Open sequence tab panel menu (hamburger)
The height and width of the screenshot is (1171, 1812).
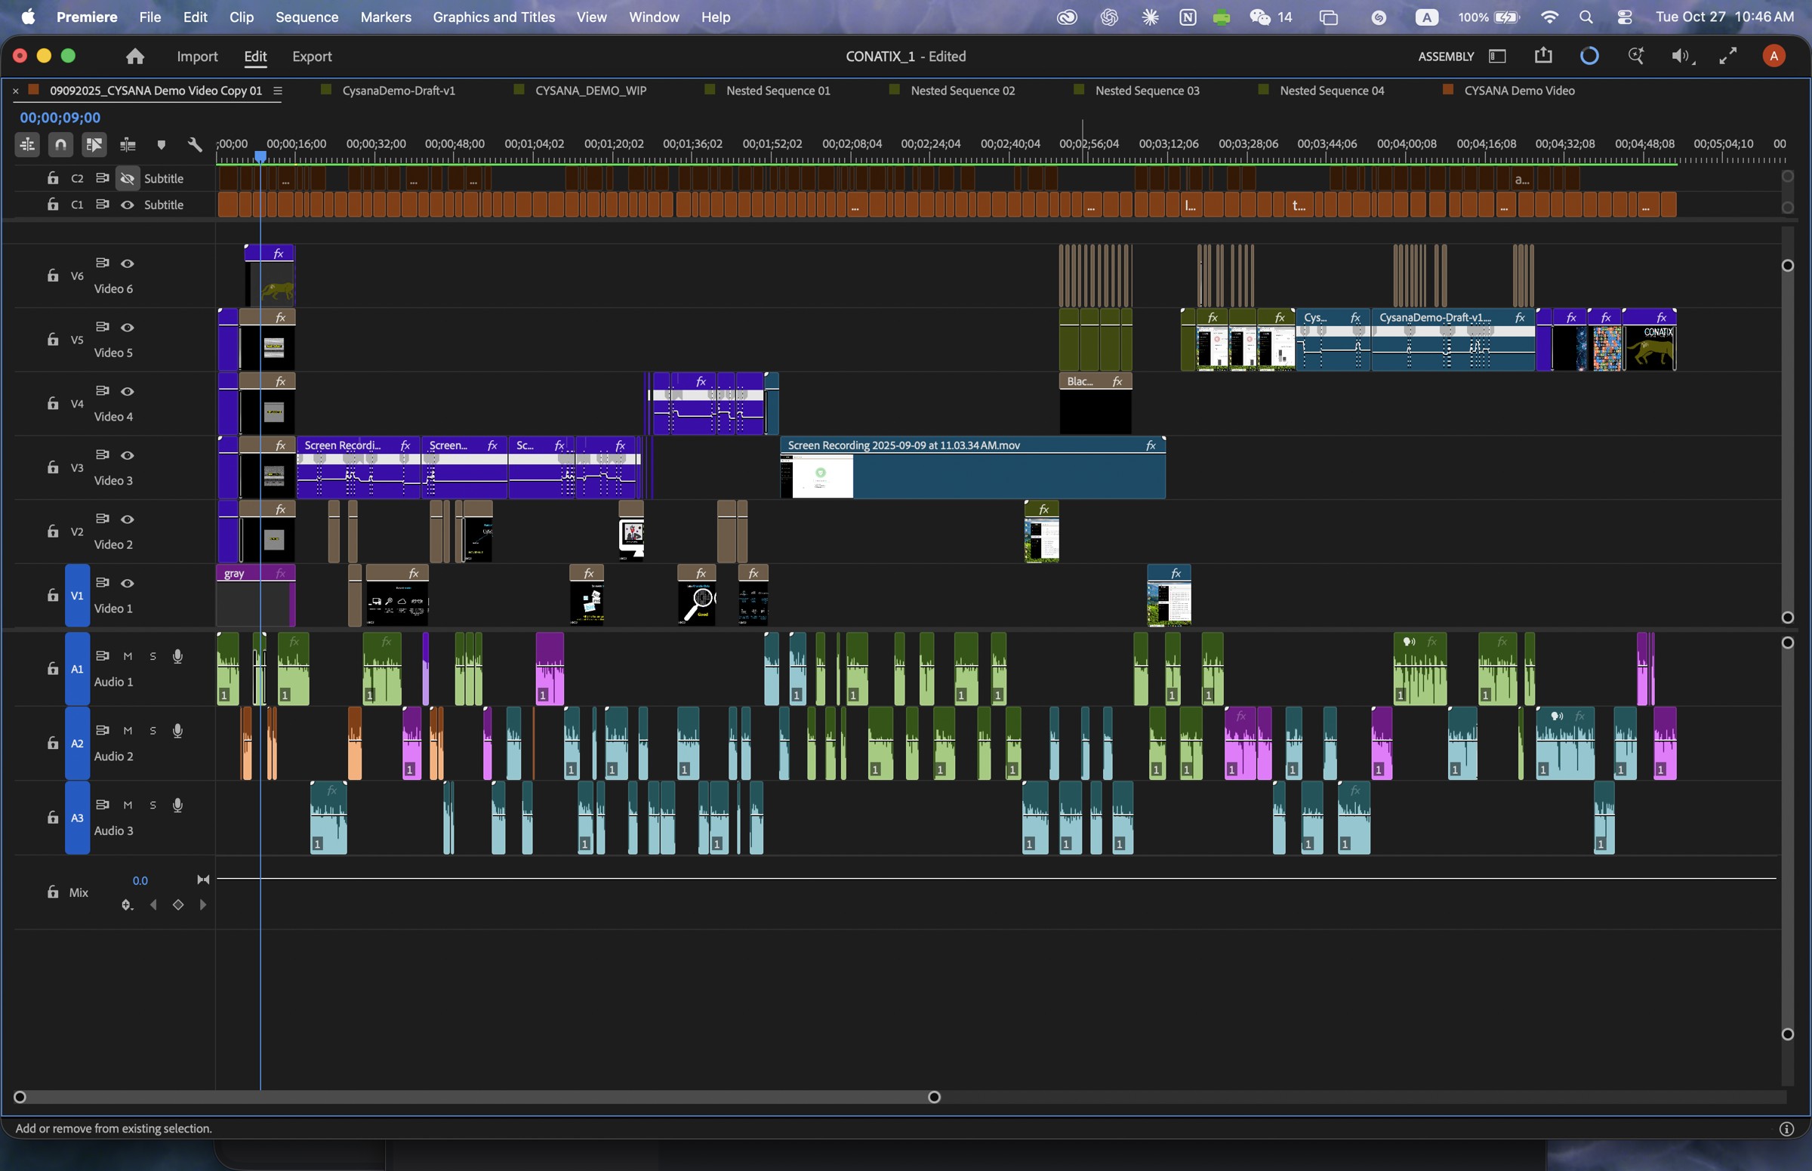tap(278, 91)
